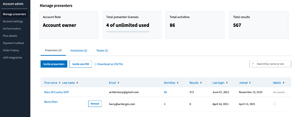Sort by Activities arrows

click(178, 83)
